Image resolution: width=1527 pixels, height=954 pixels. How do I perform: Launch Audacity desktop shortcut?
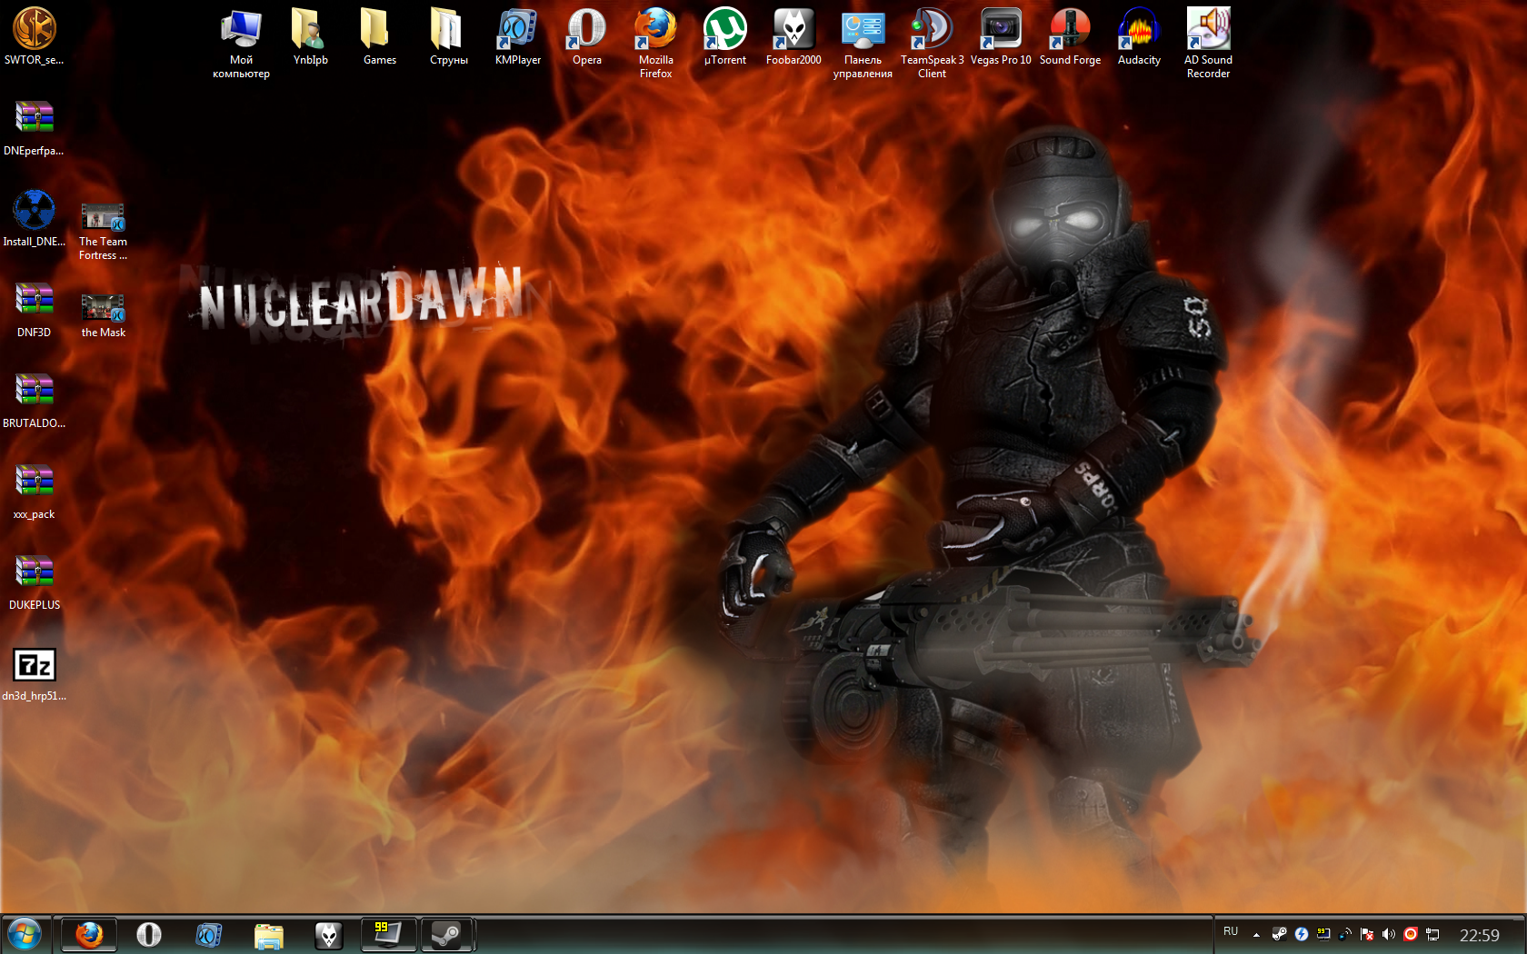point(1140,36)
